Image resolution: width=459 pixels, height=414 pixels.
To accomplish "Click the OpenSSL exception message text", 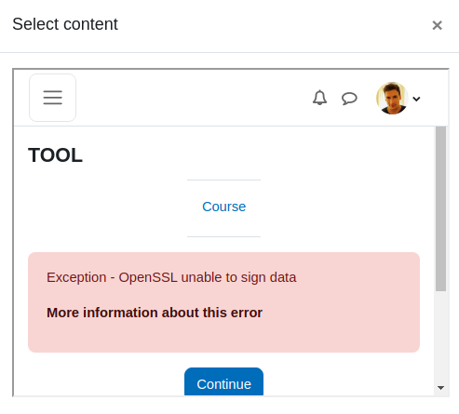I will [171, 277].
